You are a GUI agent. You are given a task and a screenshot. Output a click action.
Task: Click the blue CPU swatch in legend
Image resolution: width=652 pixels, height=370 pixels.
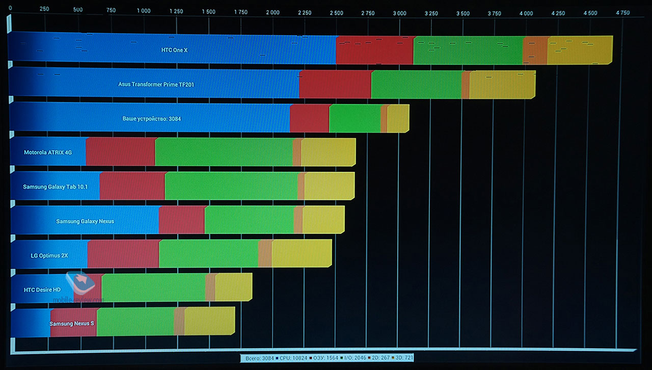(x=277, y=358)
